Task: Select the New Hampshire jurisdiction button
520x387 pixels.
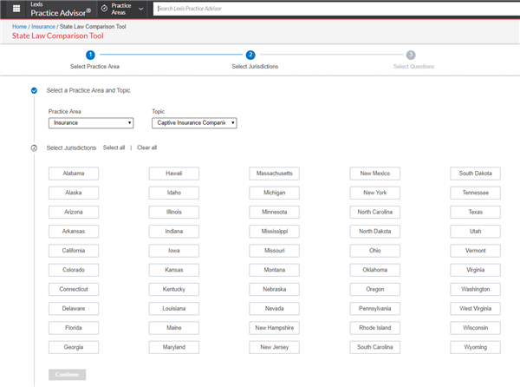Action: coord(275,328)
